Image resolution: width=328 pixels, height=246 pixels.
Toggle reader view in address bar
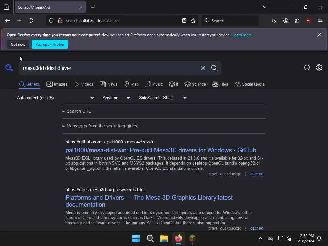(184, 21)
